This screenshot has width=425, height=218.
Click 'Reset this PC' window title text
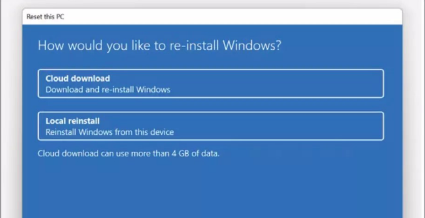[45, 17]
